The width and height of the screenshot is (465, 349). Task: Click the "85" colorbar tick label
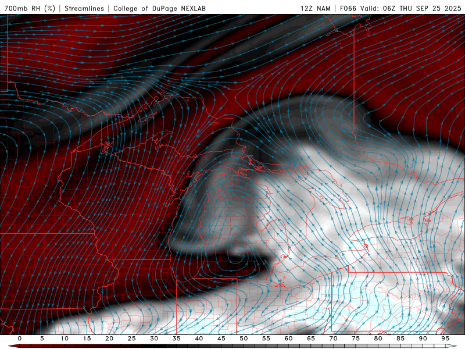pos(400,339)
